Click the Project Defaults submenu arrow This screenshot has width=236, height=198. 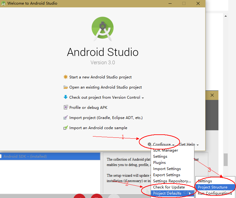coord(190,193)
